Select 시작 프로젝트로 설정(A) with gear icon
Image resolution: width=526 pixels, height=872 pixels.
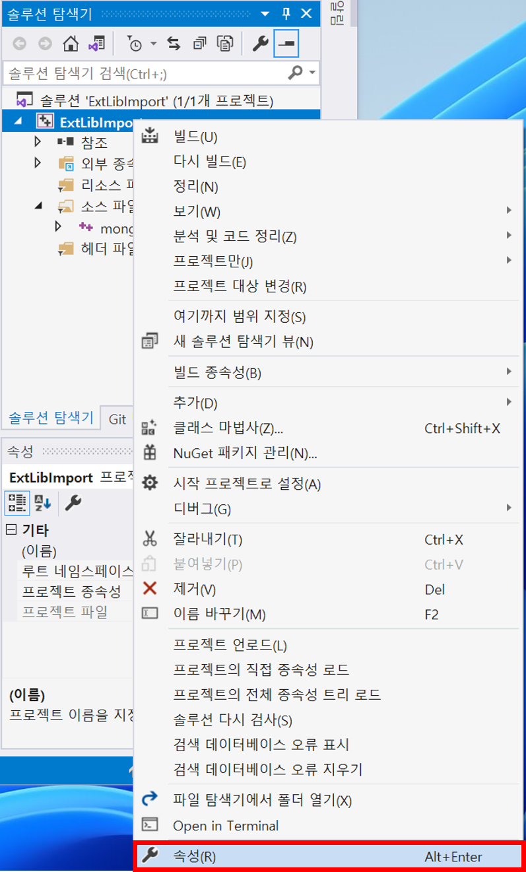[x=326, y=484]
